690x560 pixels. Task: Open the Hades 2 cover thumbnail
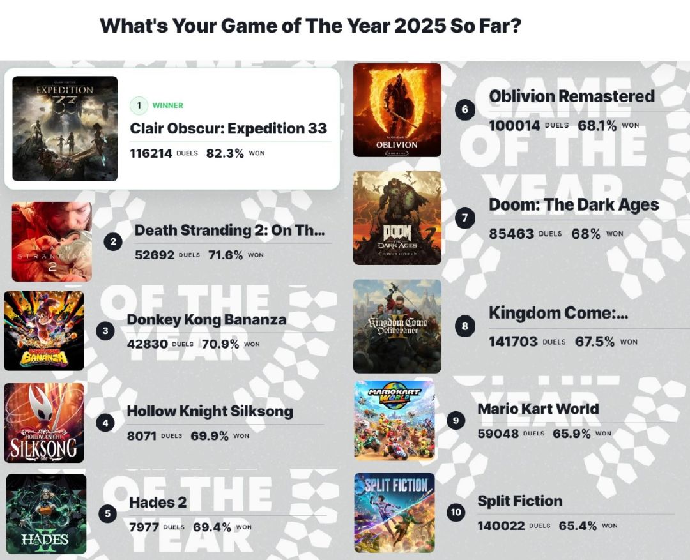[x=46, y=513]
